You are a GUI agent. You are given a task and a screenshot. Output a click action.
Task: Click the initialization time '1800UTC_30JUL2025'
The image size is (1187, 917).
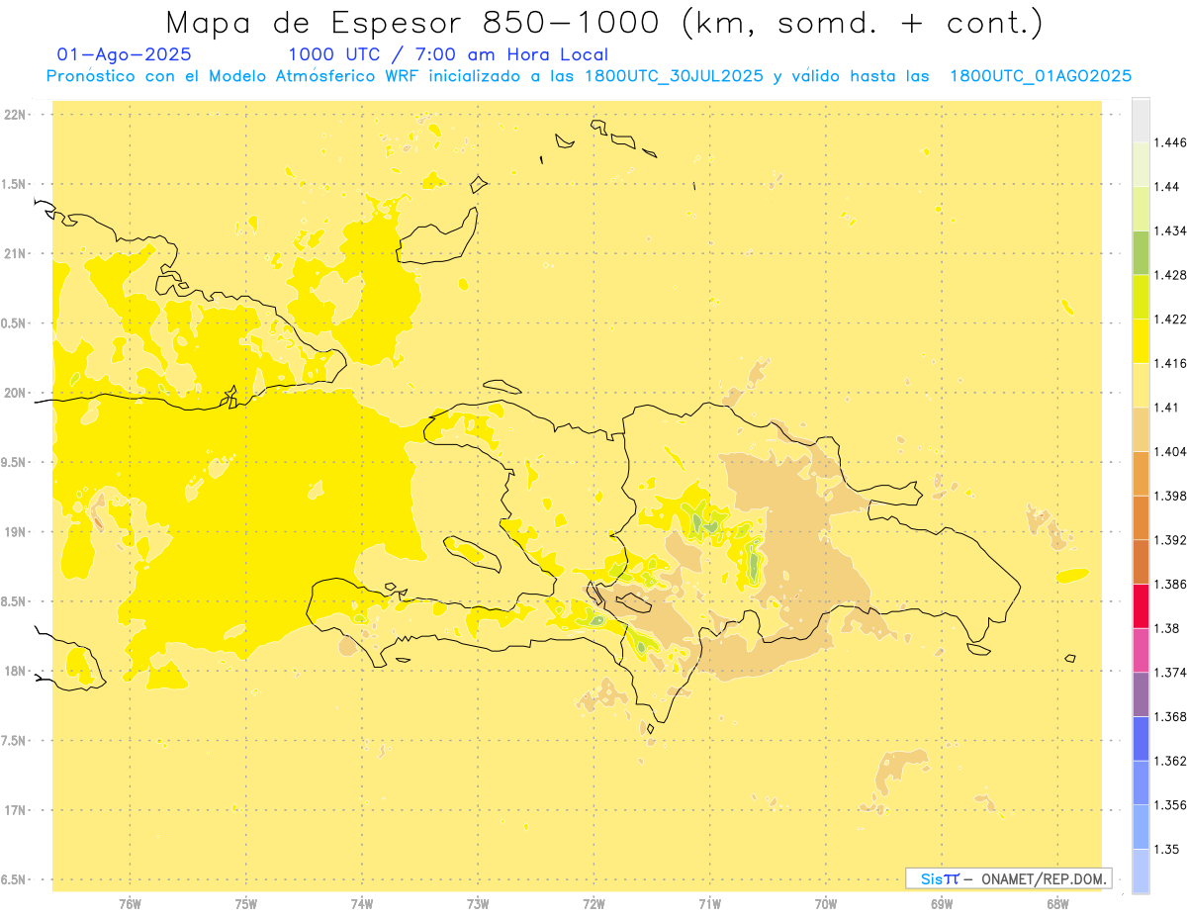pyautogui.click(x=674, y=76)
